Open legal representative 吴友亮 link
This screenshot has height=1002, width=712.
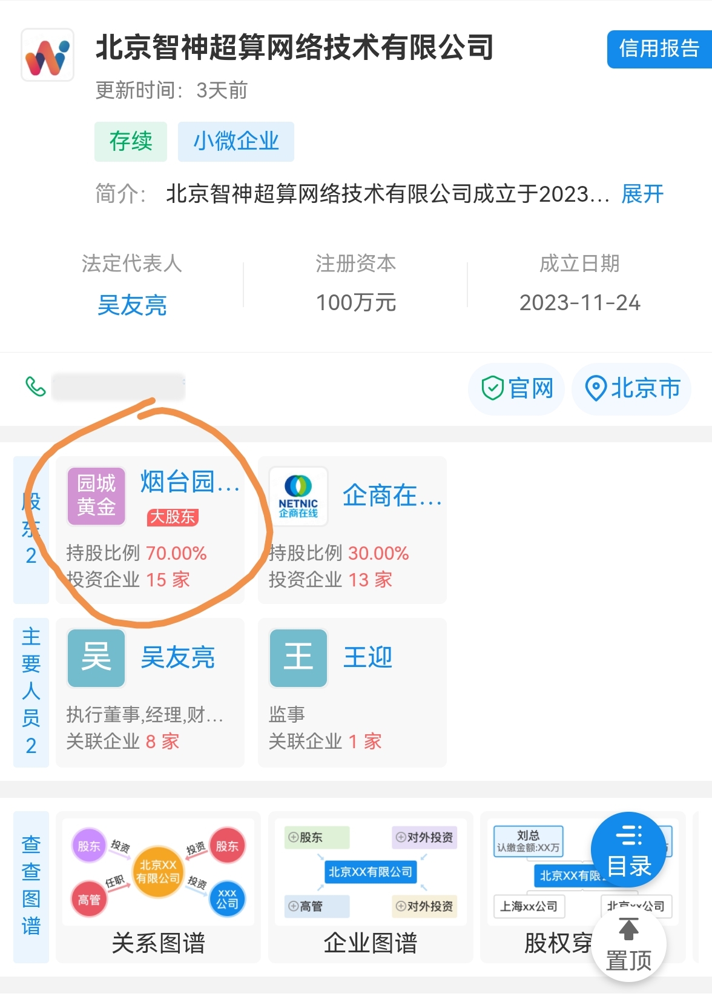(132, 305)
